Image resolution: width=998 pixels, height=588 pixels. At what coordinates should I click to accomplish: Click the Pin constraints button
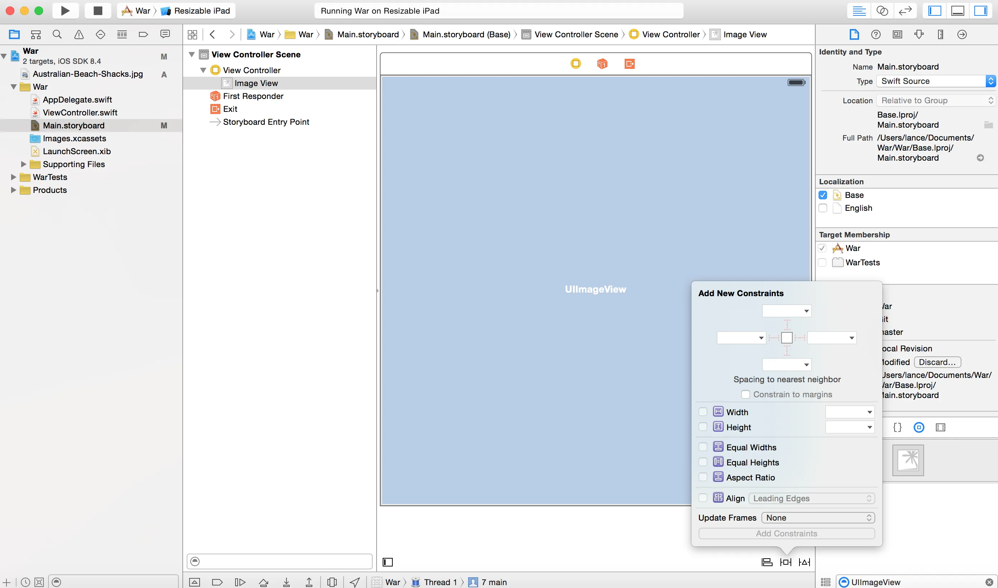(x=785, y=562)
